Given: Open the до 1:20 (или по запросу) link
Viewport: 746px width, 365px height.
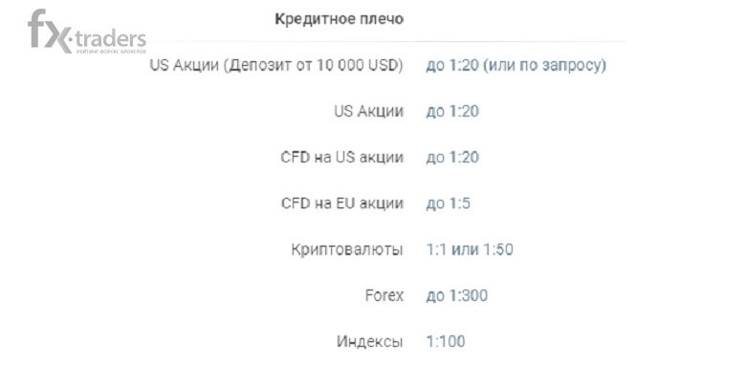Looking at the screenshot, I should pyautogui.click(x=516, y=66).
